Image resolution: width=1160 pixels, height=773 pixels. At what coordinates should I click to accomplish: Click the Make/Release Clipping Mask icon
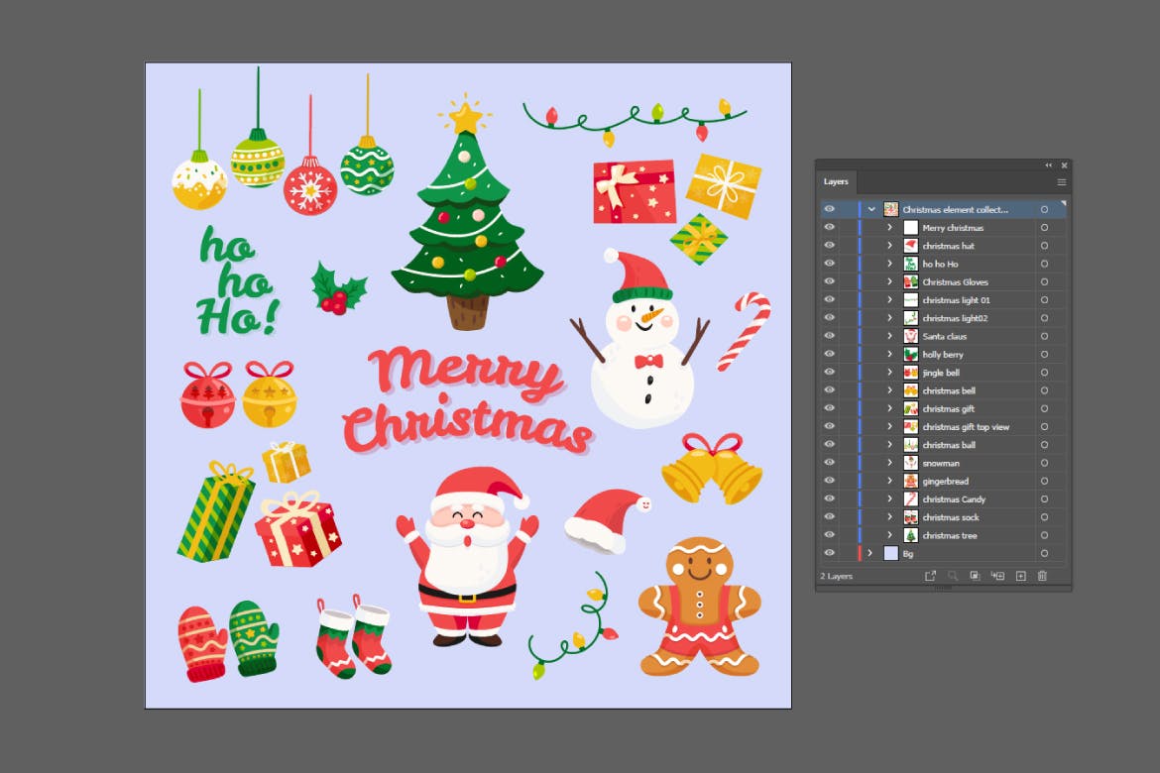point(975,576)
